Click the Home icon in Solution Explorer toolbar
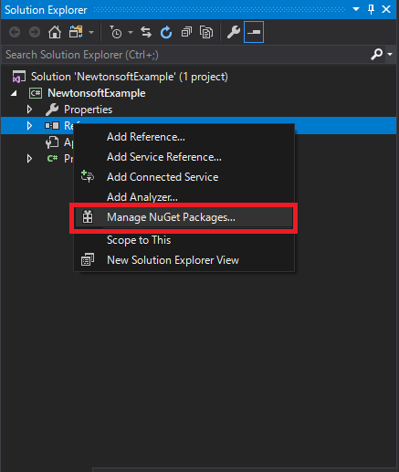The image size is (399, 472). (x=55, y=32)
